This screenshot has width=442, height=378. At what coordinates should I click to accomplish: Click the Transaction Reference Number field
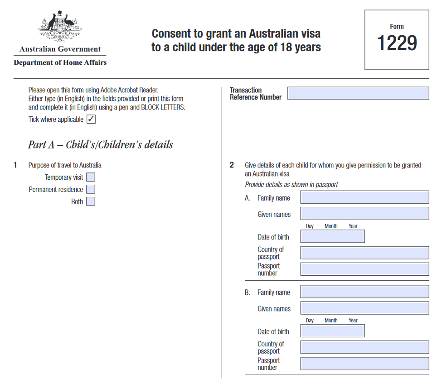pyautogui.click(x=358, y=93)
